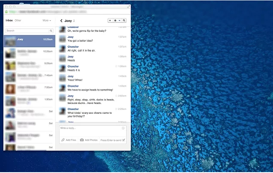Switch to the Inbox tab
This screenshot has height=173, width=273.
tap(9, 20)
